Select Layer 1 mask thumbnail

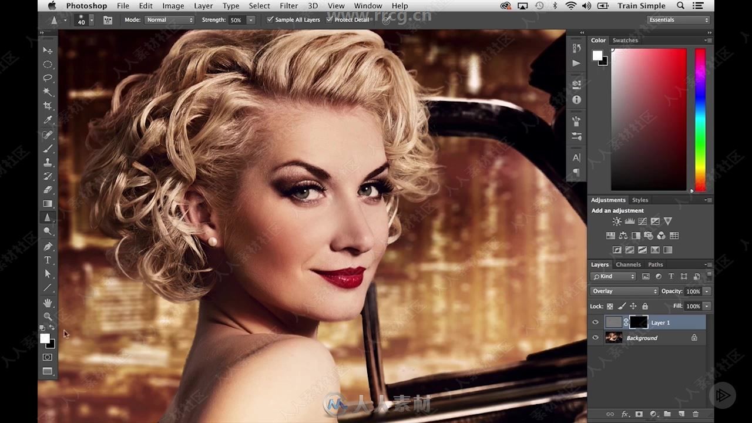coord(639,322)
